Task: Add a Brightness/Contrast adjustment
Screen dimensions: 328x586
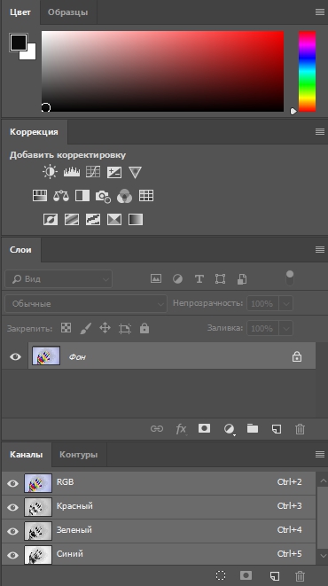Action: click(50, 172)
